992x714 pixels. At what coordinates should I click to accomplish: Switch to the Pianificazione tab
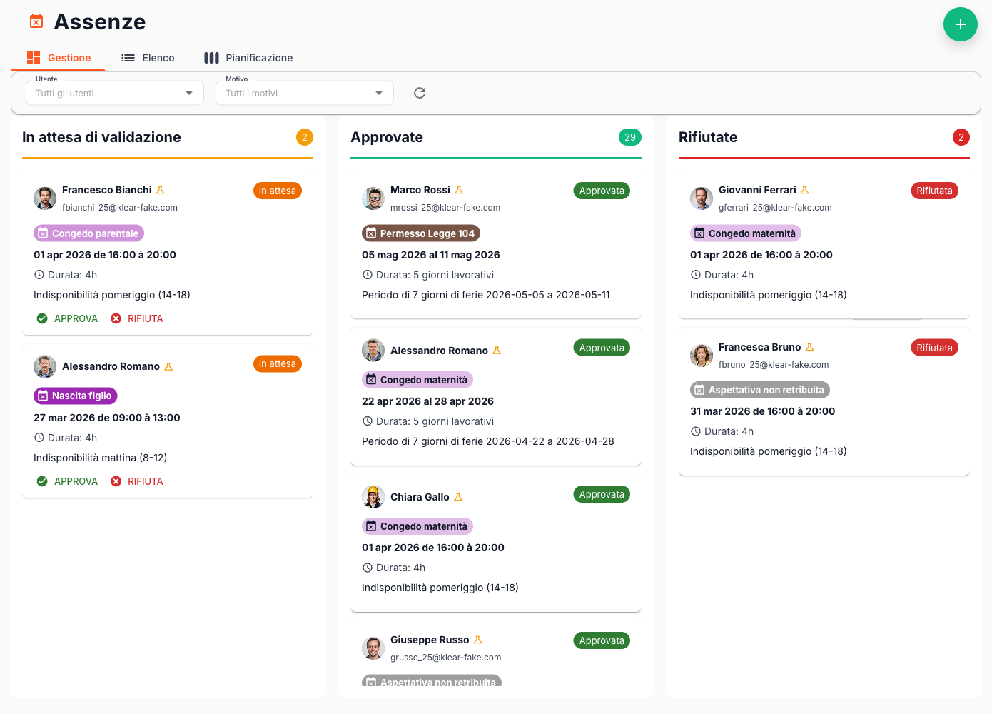pyautogui.click(x=258, y=57)
